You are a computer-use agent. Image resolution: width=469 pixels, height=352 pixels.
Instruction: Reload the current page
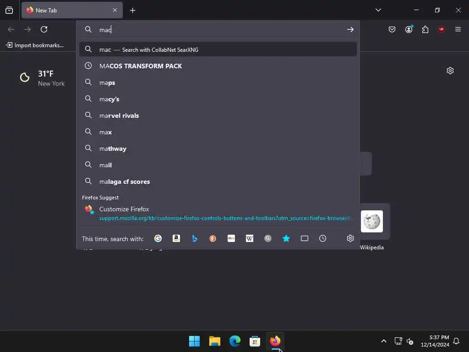pyautogui.click(x=44, y=29)
